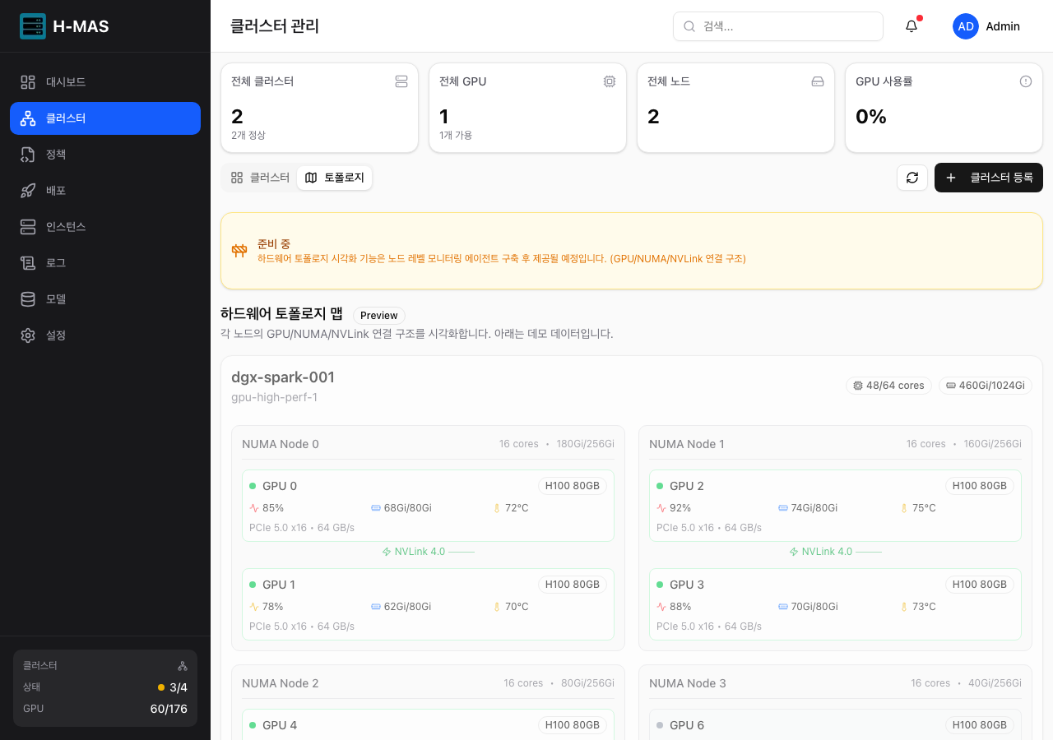Open the 로그 sidebar section
Image resolution: width=1053 pixels, height=740 pixels.
click(x=27, y=262)
